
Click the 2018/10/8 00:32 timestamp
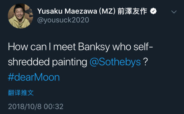click(x=36, y=106)
